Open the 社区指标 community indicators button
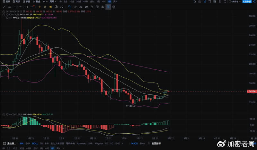 pos(155,144)
